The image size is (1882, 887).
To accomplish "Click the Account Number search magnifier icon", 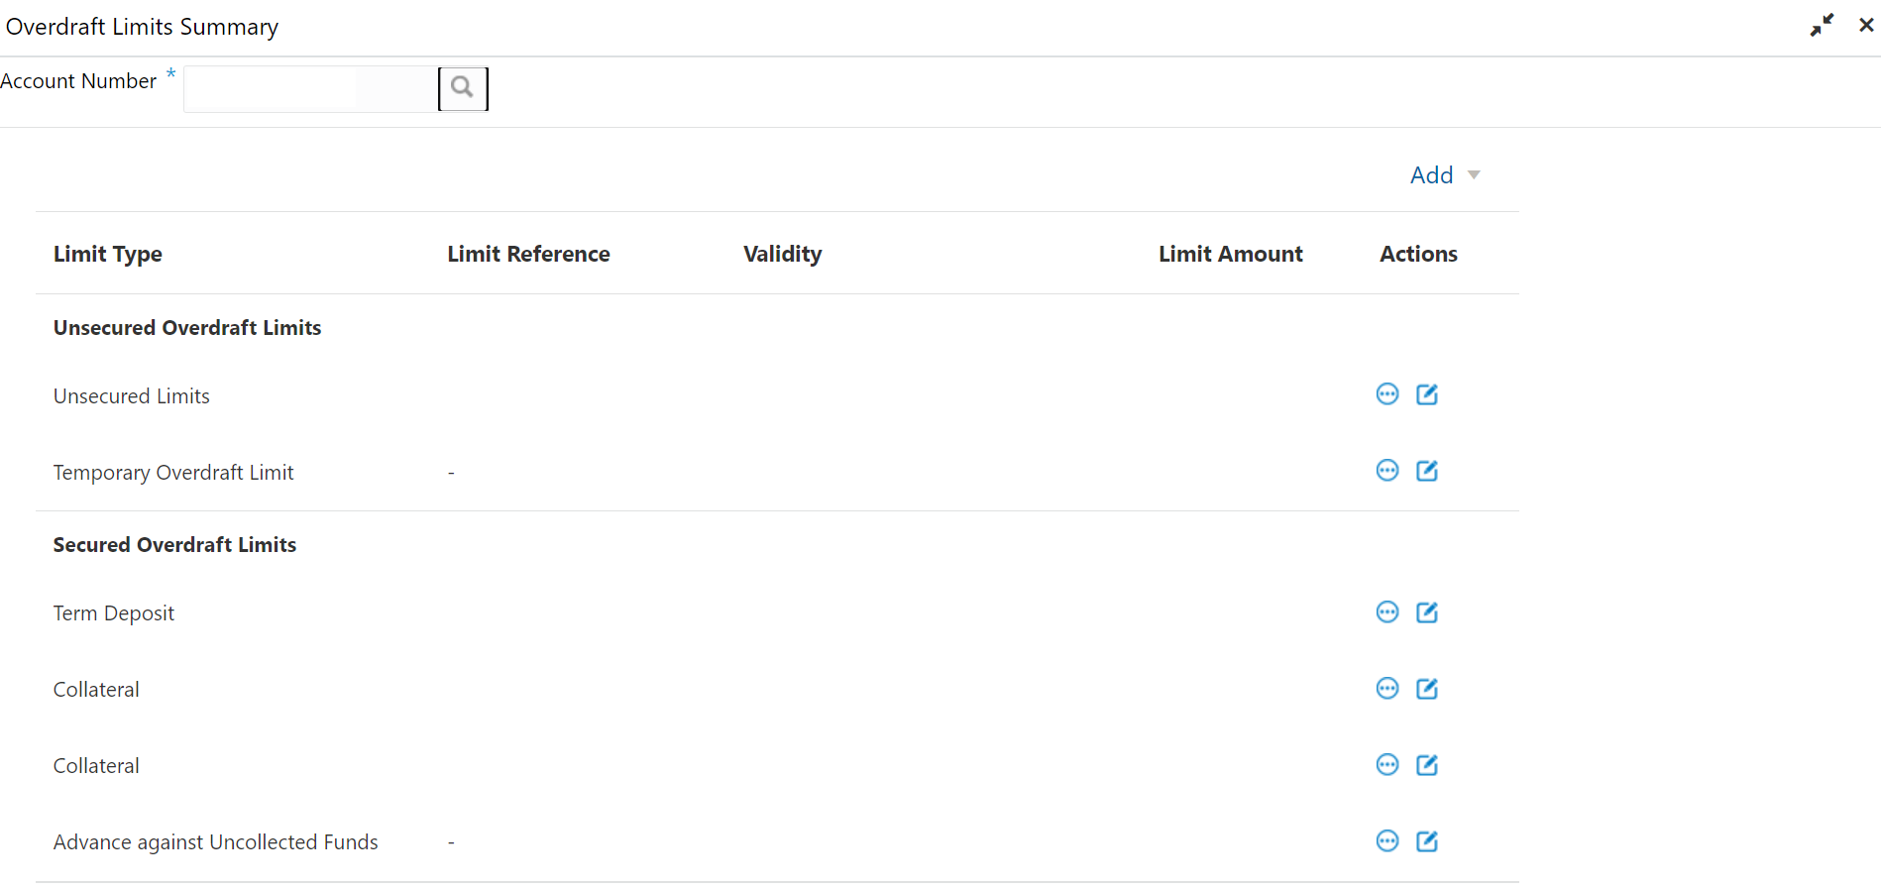I will [463, 88].
